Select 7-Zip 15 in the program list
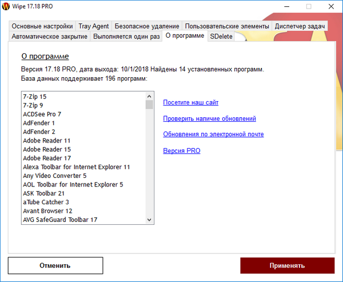Viewport: 343px width, 282px height. [x=35, y=97]
